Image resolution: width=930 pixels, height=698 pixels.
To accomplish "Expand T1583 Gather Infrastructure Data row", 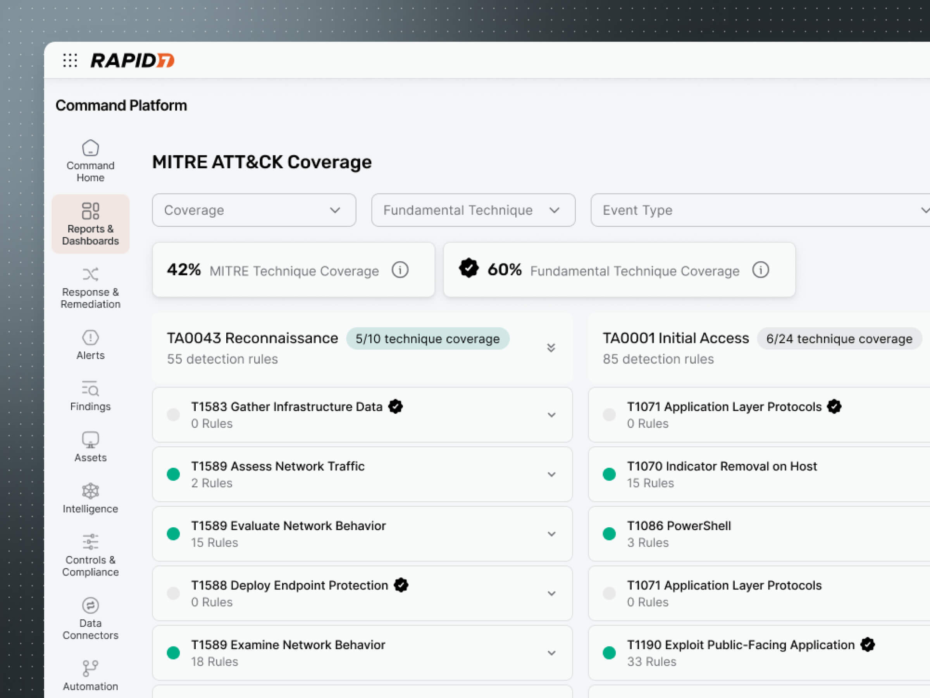I will [551, 415].
